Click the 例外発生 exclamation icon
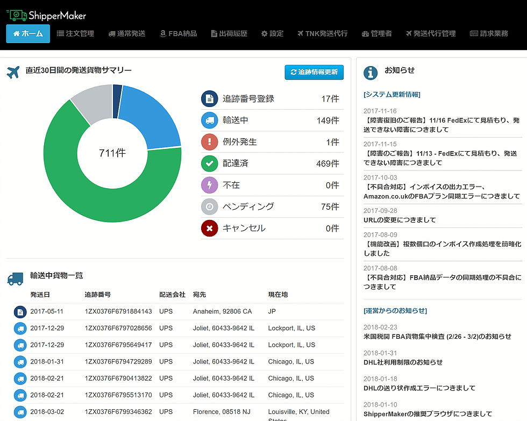This screenshot has width=527, height=421. [209, 142]
